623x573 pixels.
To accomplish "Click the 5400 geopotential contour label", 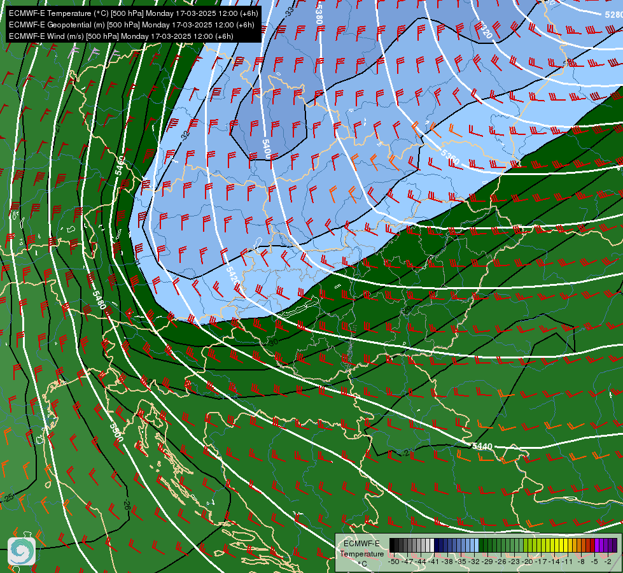I will (x=266, y=149).
